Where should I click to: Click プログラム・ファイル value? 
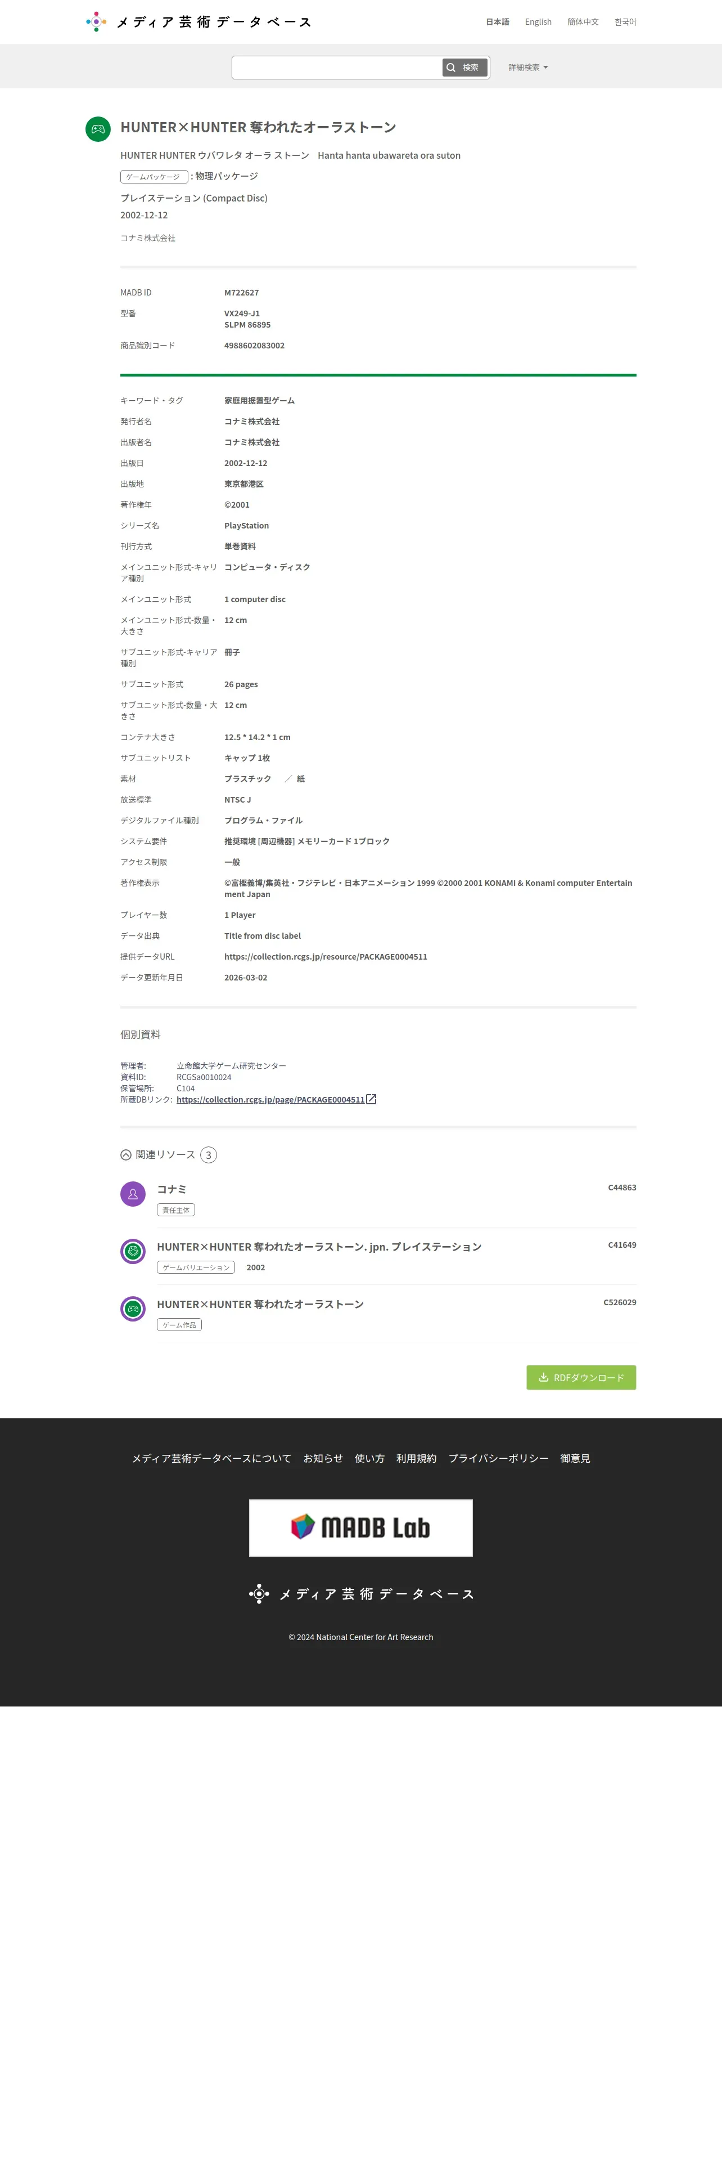pyautogui.click(x=263, y=821)
